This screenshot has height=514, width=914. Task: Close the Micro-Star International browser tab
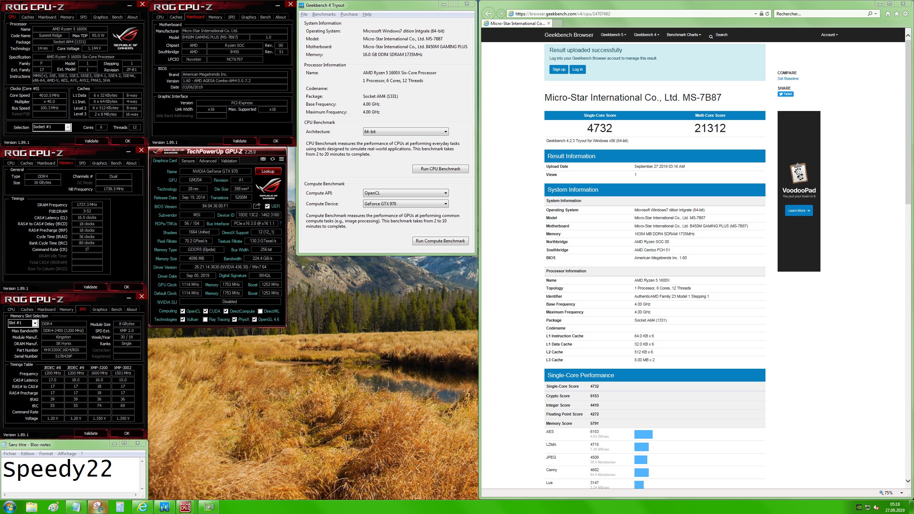tap(549, 23)
